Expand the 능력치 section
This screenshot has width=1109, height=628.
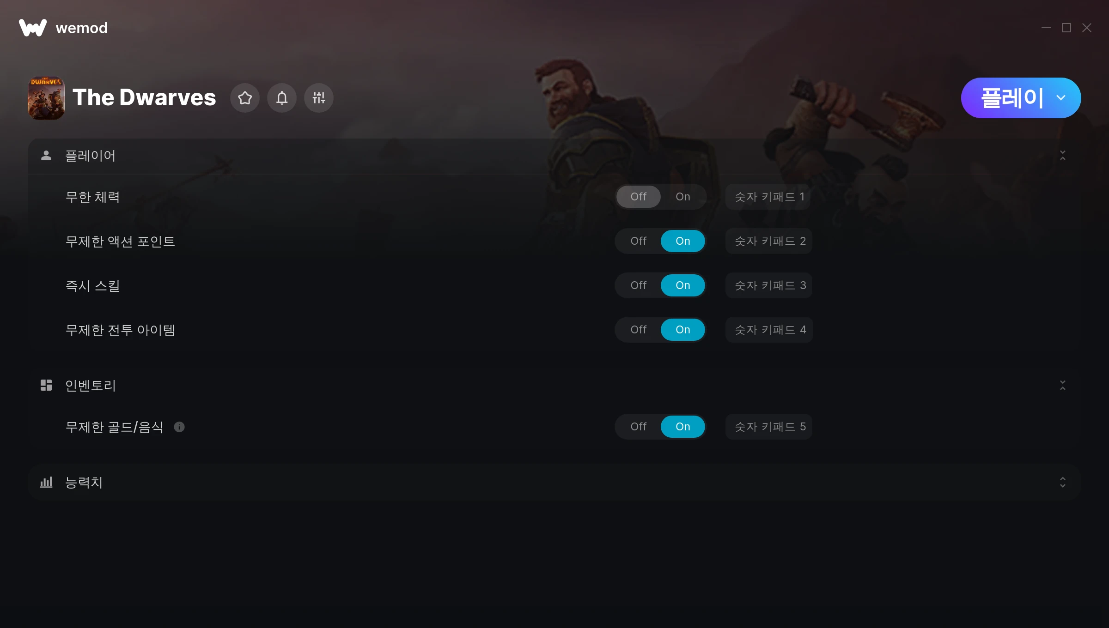click(1063, 482)
